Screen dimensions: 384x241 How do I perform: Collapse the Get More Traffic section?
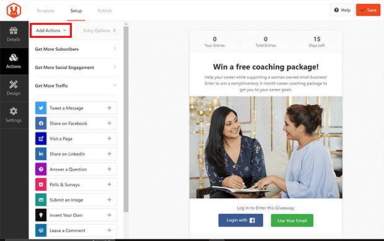76,85
